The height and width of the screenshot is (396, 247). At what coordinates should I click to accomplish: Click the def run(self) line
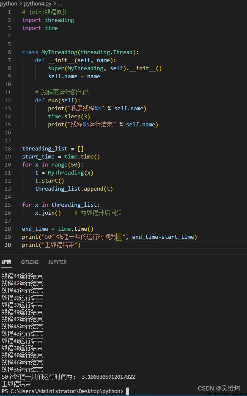58,101
